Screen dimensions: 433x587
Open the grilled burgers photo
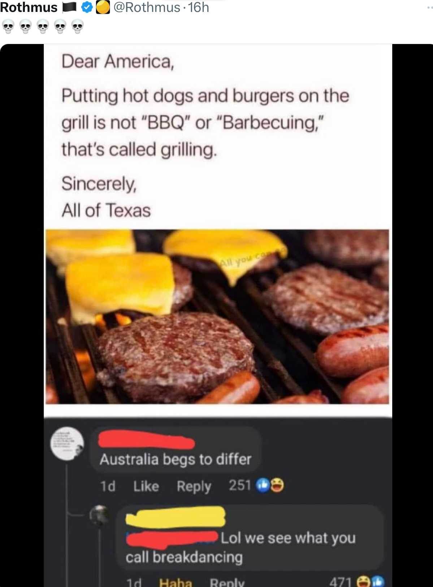(x=217, y=317)
